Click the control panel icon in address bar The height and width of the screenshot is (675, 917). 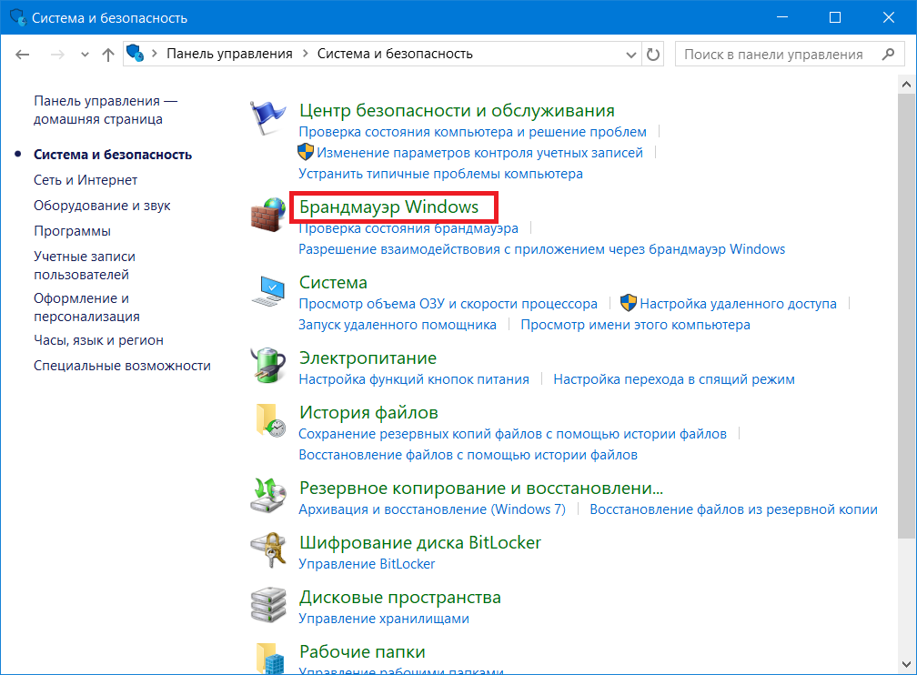tap(135, 54)
